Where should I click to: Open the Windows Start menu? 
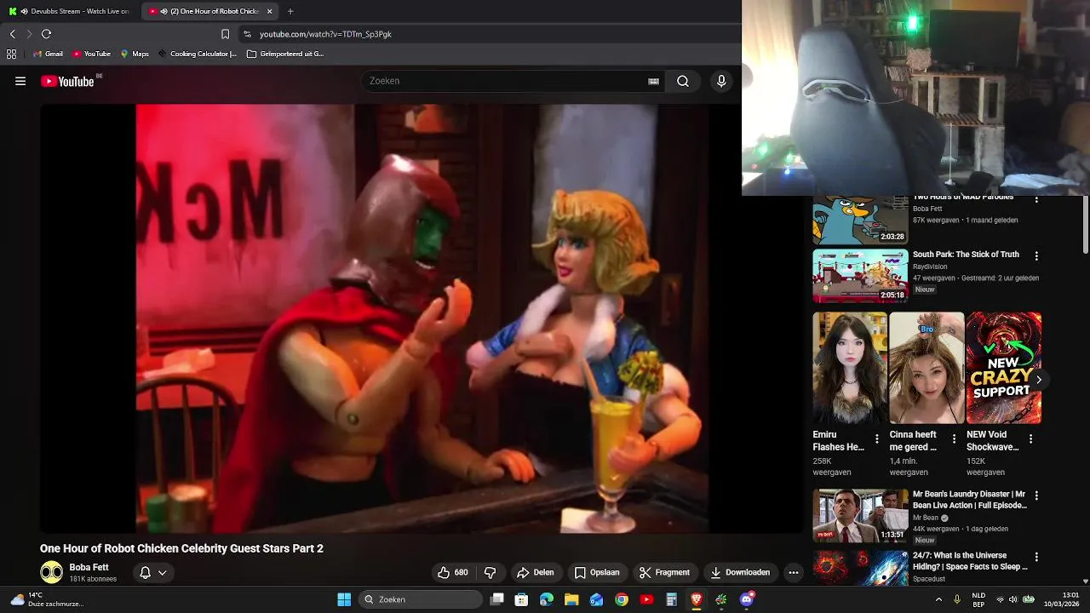tap(344, 599)
